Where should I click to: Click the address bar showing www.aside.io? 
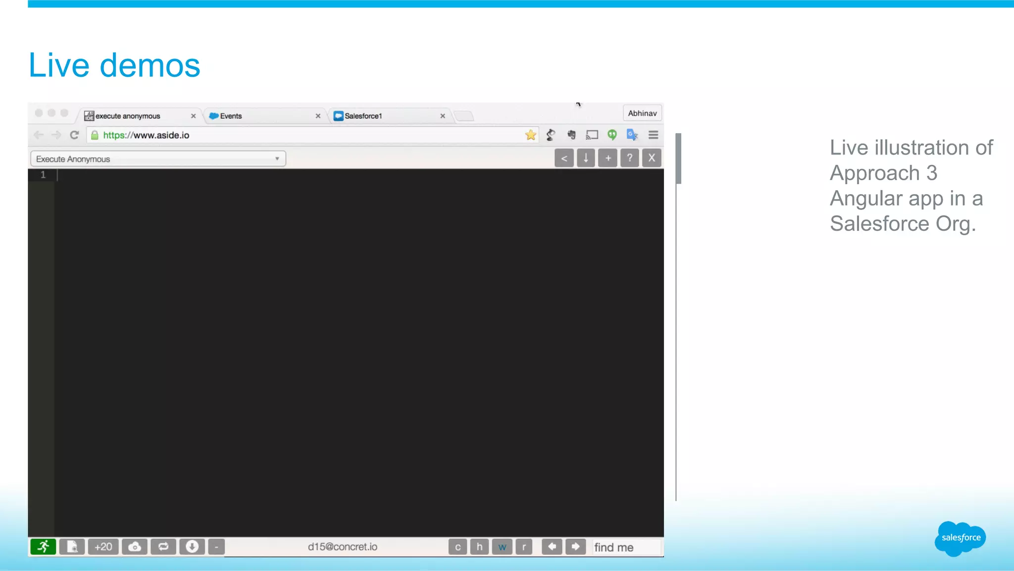[x=312, y=135]
